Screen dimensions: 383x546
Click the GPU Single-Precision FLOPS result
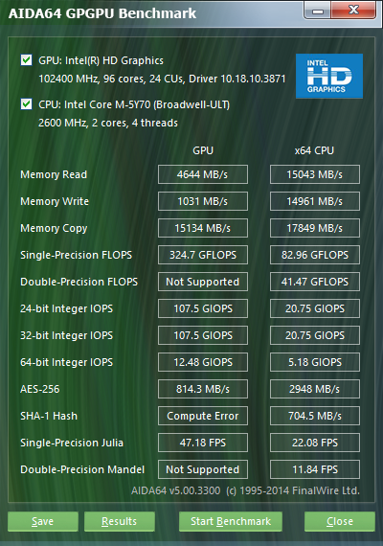tap(203, 255)
